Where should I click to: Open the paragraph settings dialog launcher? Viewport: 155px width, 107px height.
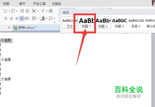pos(54,22)
